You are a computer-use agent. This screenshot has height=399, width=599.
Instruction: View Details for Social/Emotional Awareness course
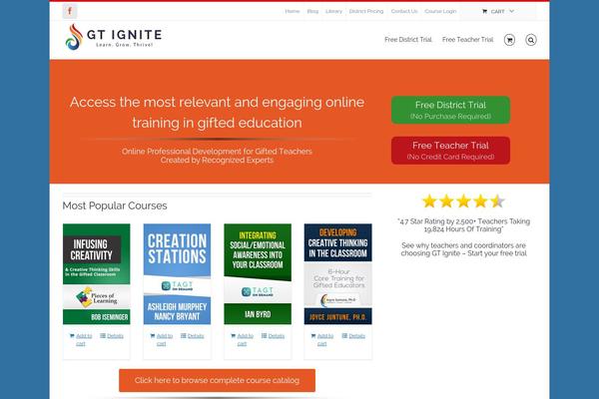(273, 336)
